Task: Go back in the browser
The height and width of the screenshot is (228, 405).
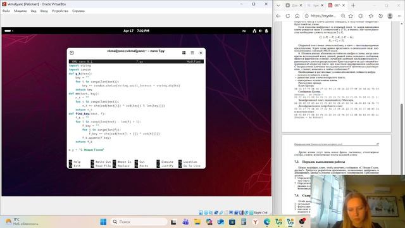Action: click(278, 16)
